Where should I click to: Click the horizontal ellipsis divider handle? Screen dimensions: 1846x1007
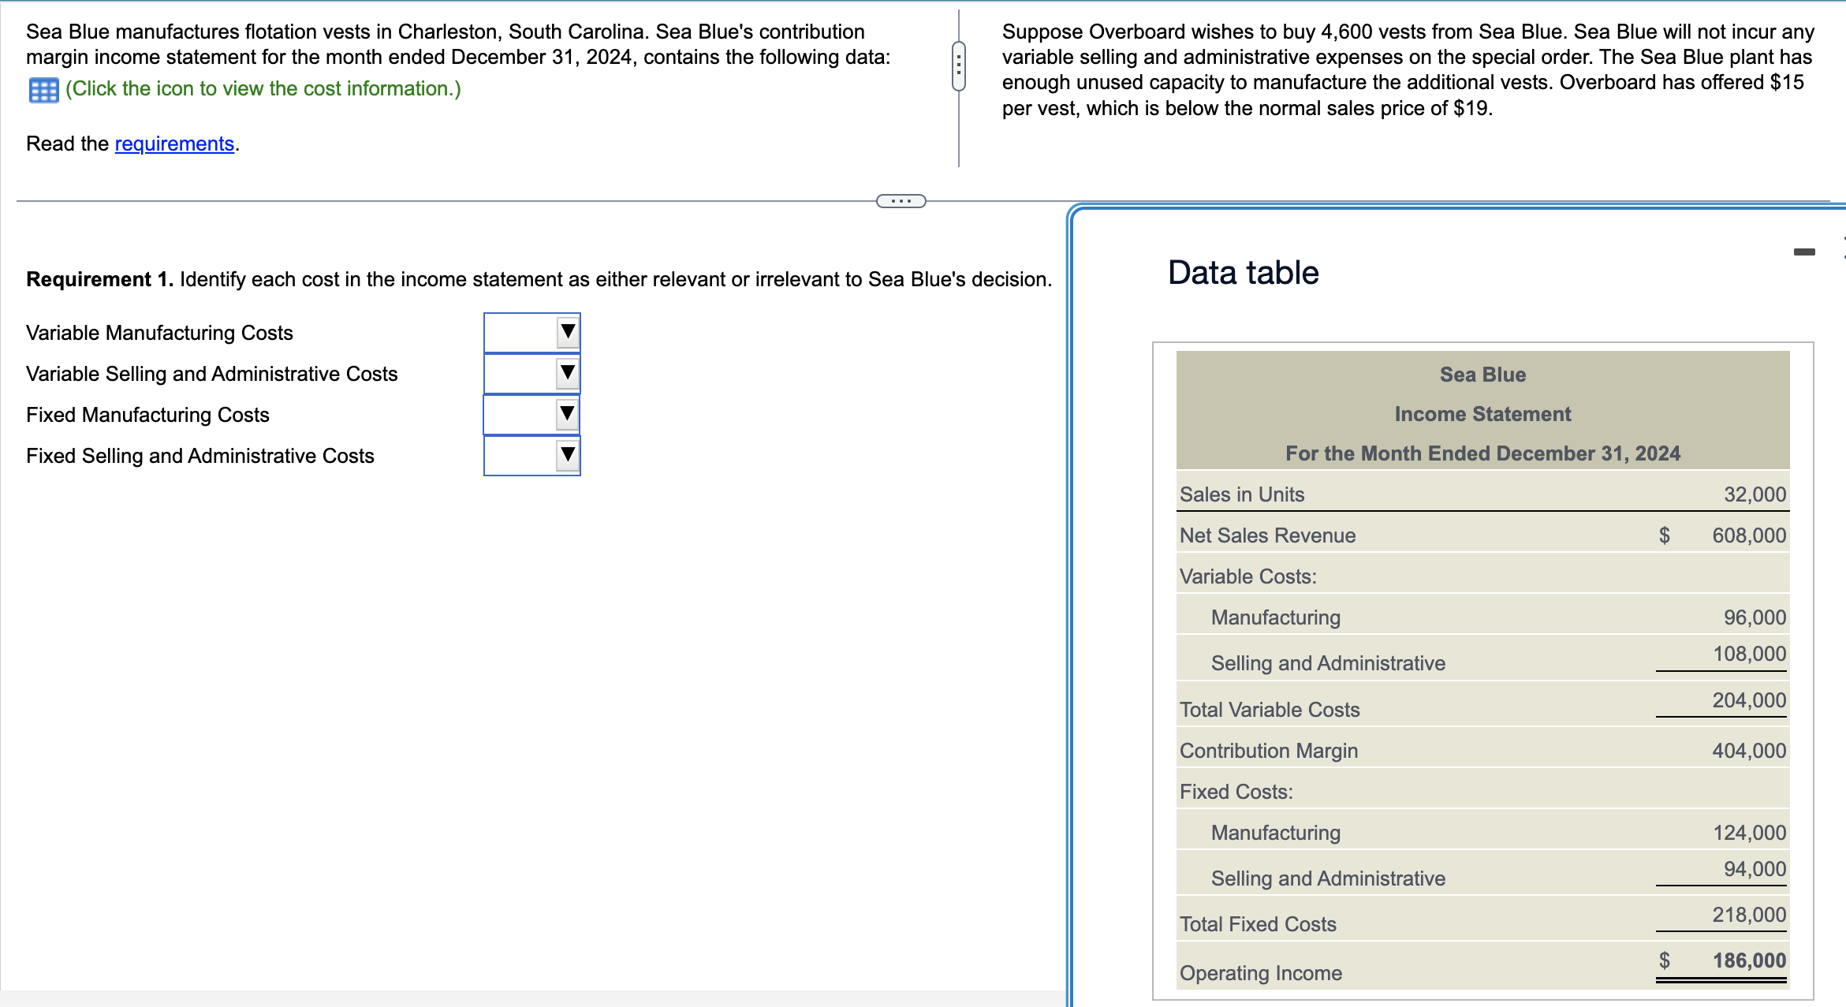click(901, 201)
